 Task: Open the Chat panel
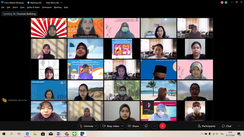(227, 126)
